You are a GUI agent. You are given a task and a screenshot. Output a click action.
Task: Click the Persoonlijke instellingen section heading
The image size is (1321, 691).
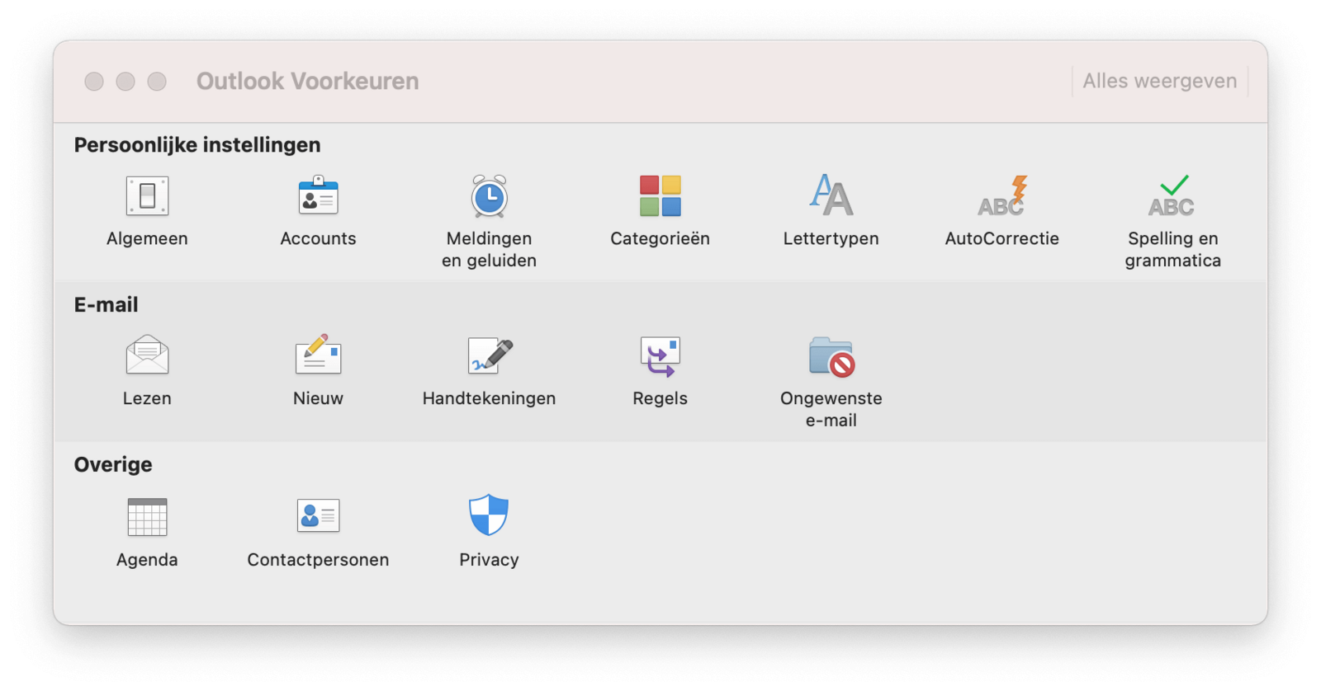(197, 145)
